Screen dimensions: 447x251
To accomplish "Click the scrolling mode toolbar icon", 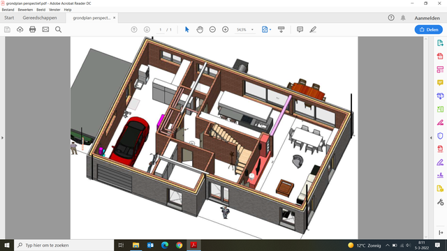I will click(x=281, y=29).
